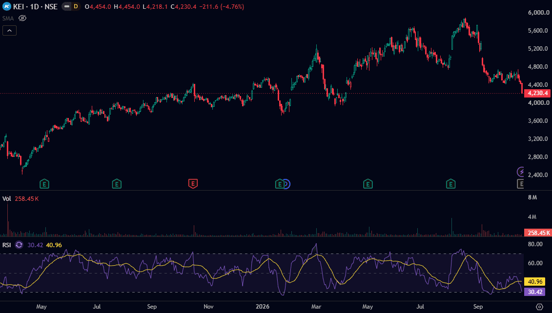The height and width of the screenshot is (313, 552).
Task: Toggle SMA indicator visibility eye icon
Action: point(22,19)
